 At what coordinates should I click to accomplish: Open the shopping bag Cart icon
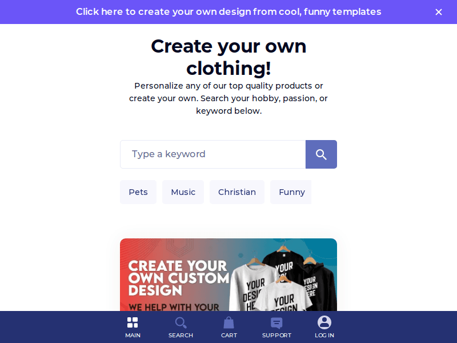click(x=229, y=322)
